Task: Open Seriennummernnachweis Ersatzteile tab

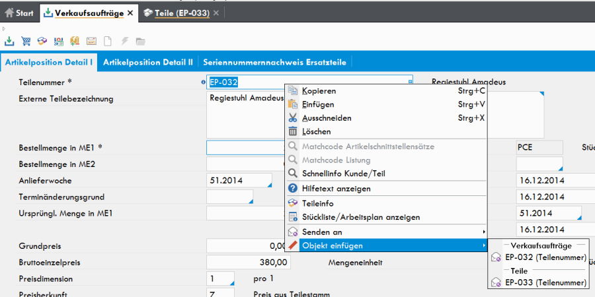Action: [274, 62]
